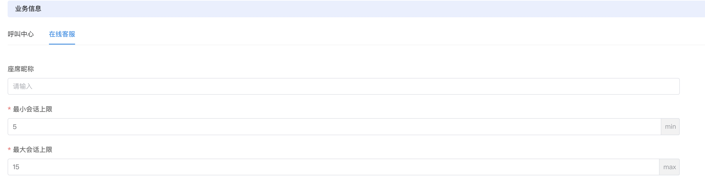Screen dimensions: 705x190
Task: Click the "max" suffix addon
Action: [x=670, y=167]
